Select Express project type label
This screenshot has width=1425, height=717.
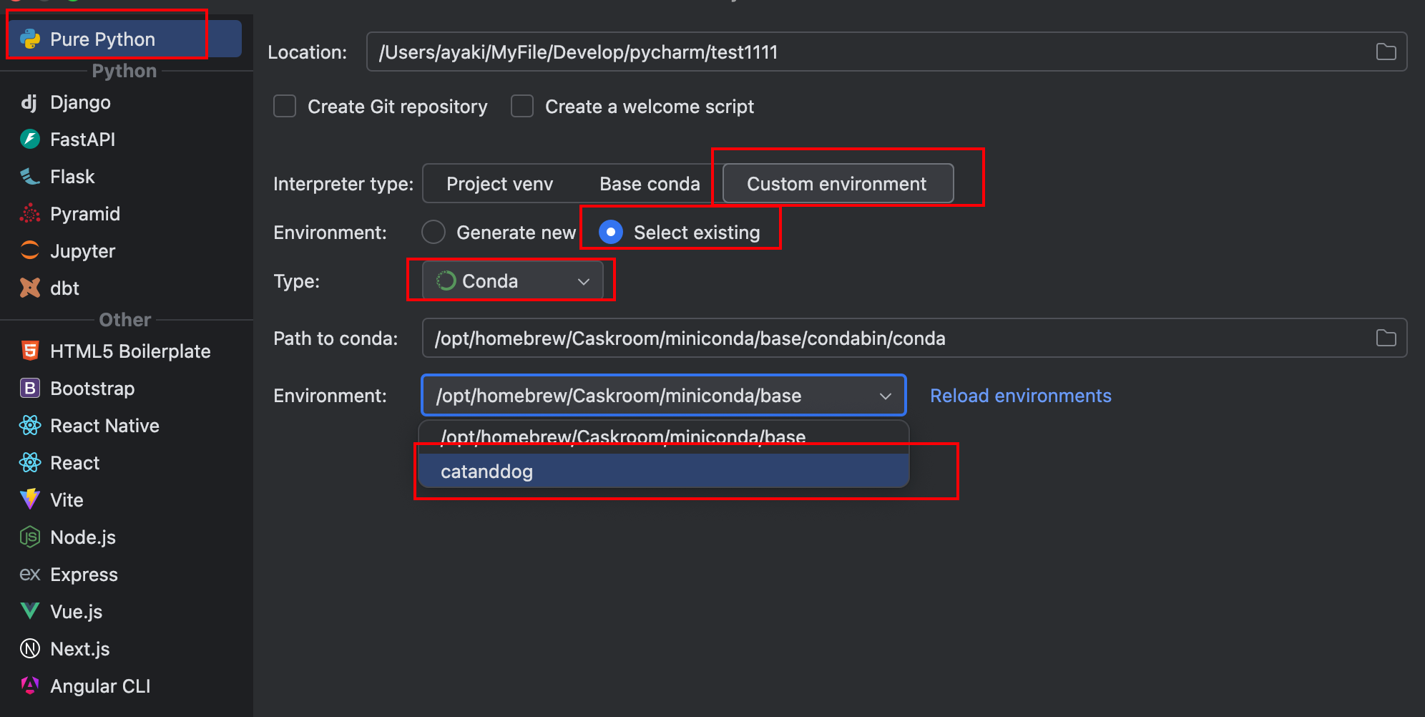(84, 575)
